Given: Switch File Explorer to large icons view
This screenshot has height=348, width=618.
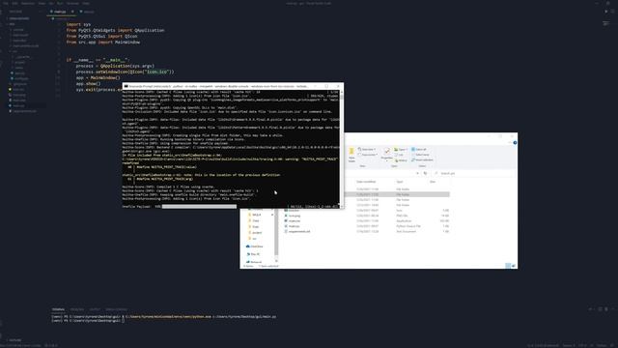Looking at the screenshot, I should (514, 266).
